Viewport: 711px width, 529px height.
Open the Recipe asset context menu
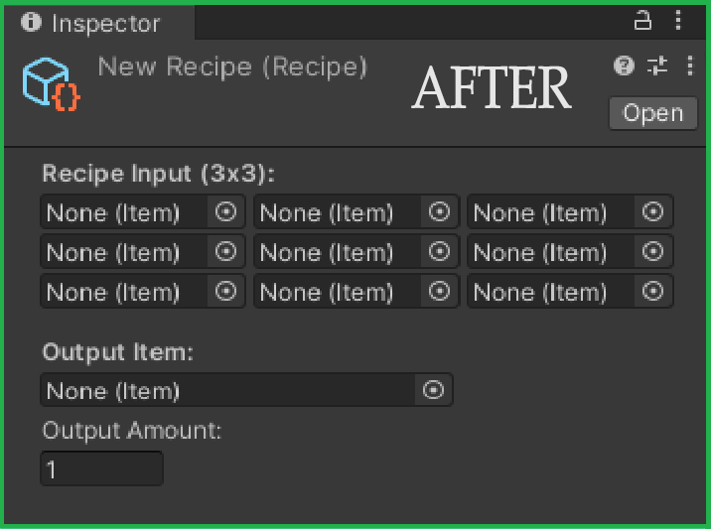[690, 66]
